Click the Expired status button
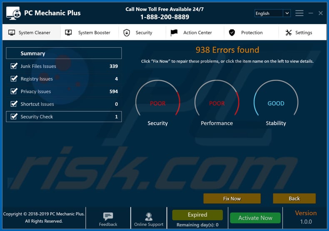Viewport: 329px width, 231px height. click(x=197, y=215)
